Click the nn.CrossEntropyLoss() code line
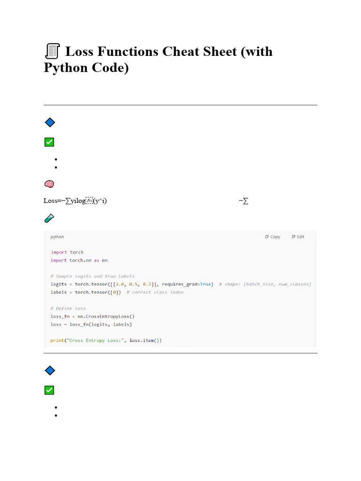The height and width of the screenshot is (481, 361). coord(93,317)
